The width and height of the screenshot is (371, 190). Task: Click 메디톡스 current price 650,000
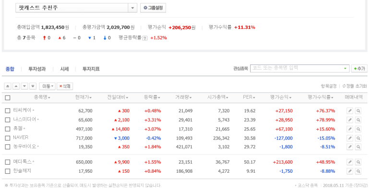[x=84, y=162]
